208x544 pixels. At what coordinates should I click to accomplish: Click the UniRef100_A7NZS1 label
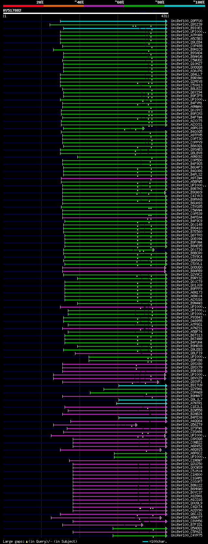tap(187, 328)
